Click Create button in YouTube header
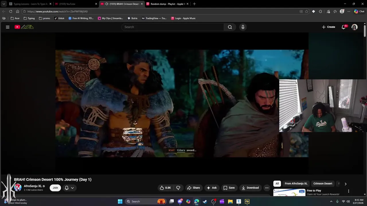Viewport: 367px width, 206px height. coord(329,27)
